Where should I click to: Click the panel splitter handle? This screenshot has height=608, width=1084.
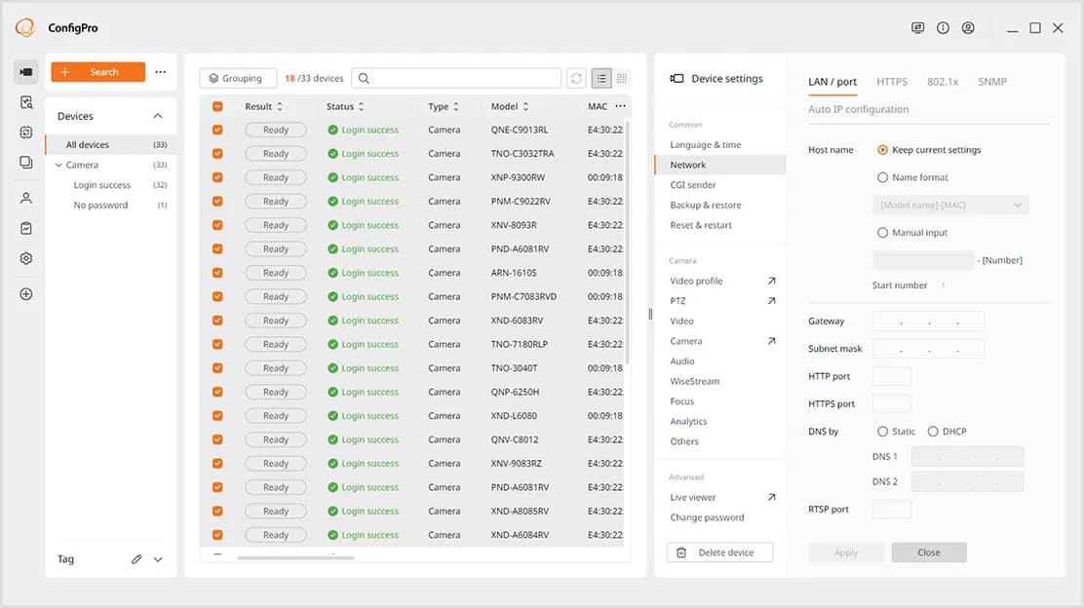tap(650, 315)
